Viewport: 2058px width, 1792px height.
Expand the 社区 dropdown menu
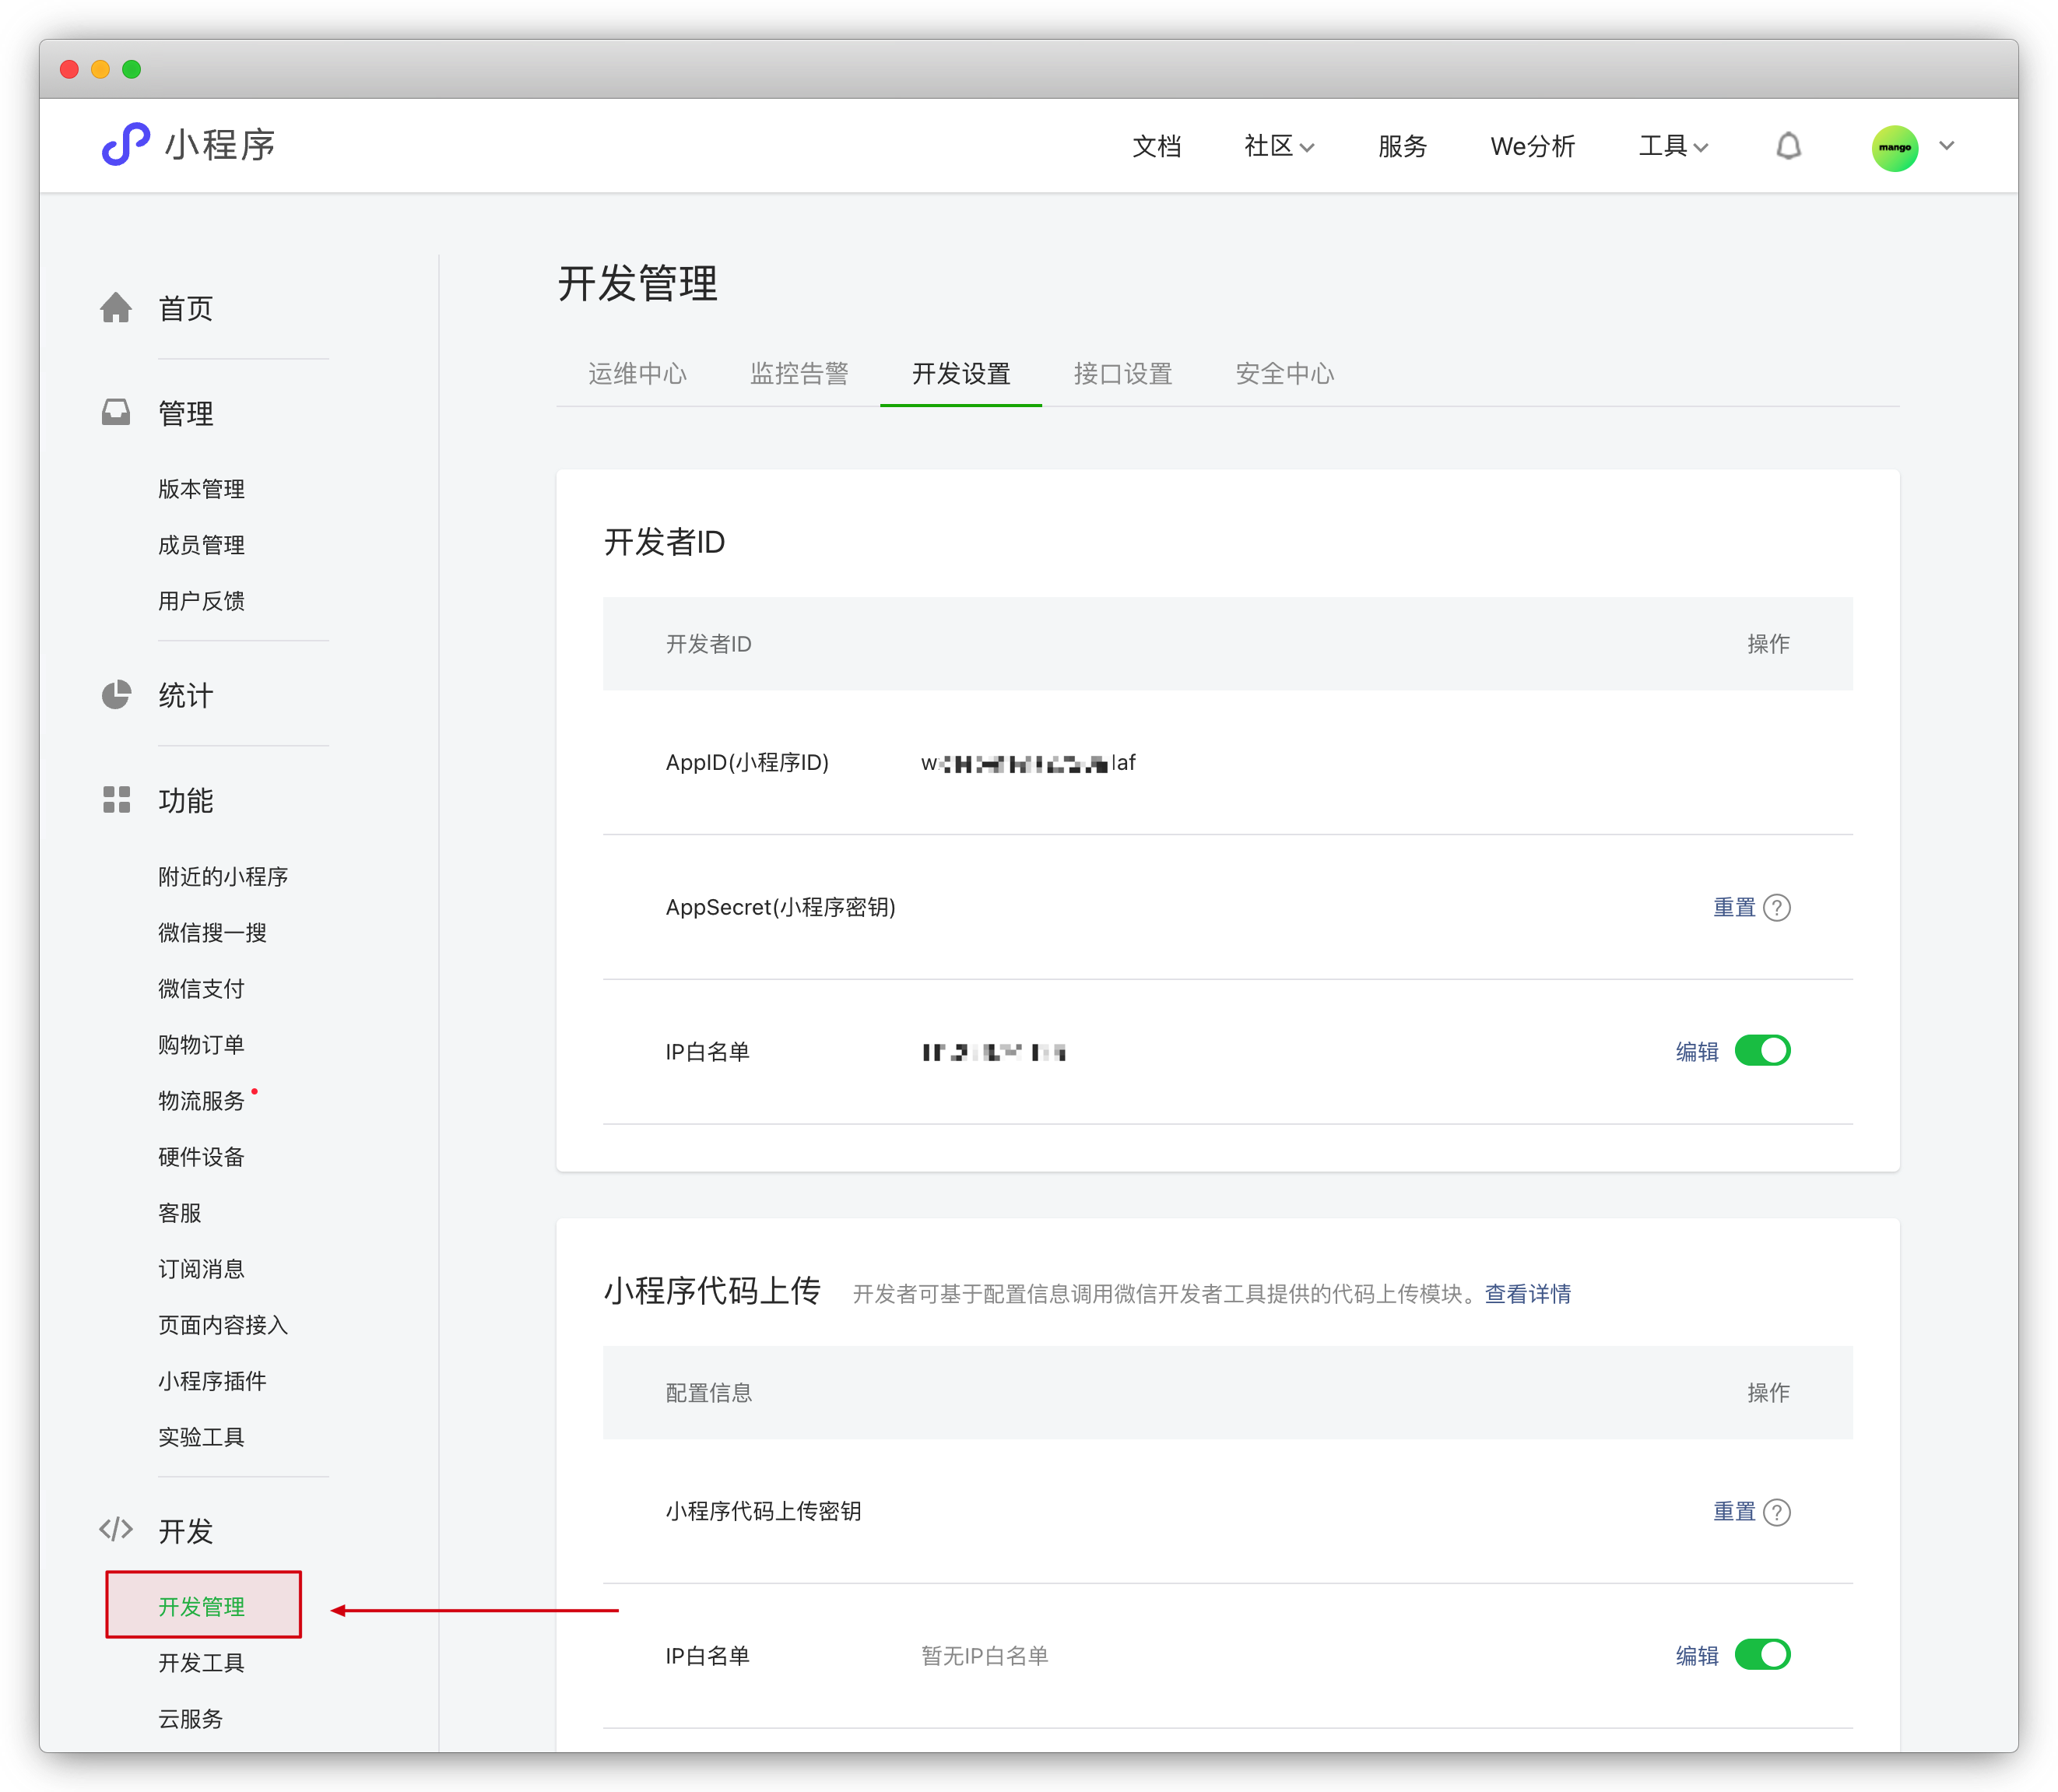(1278, 147)
